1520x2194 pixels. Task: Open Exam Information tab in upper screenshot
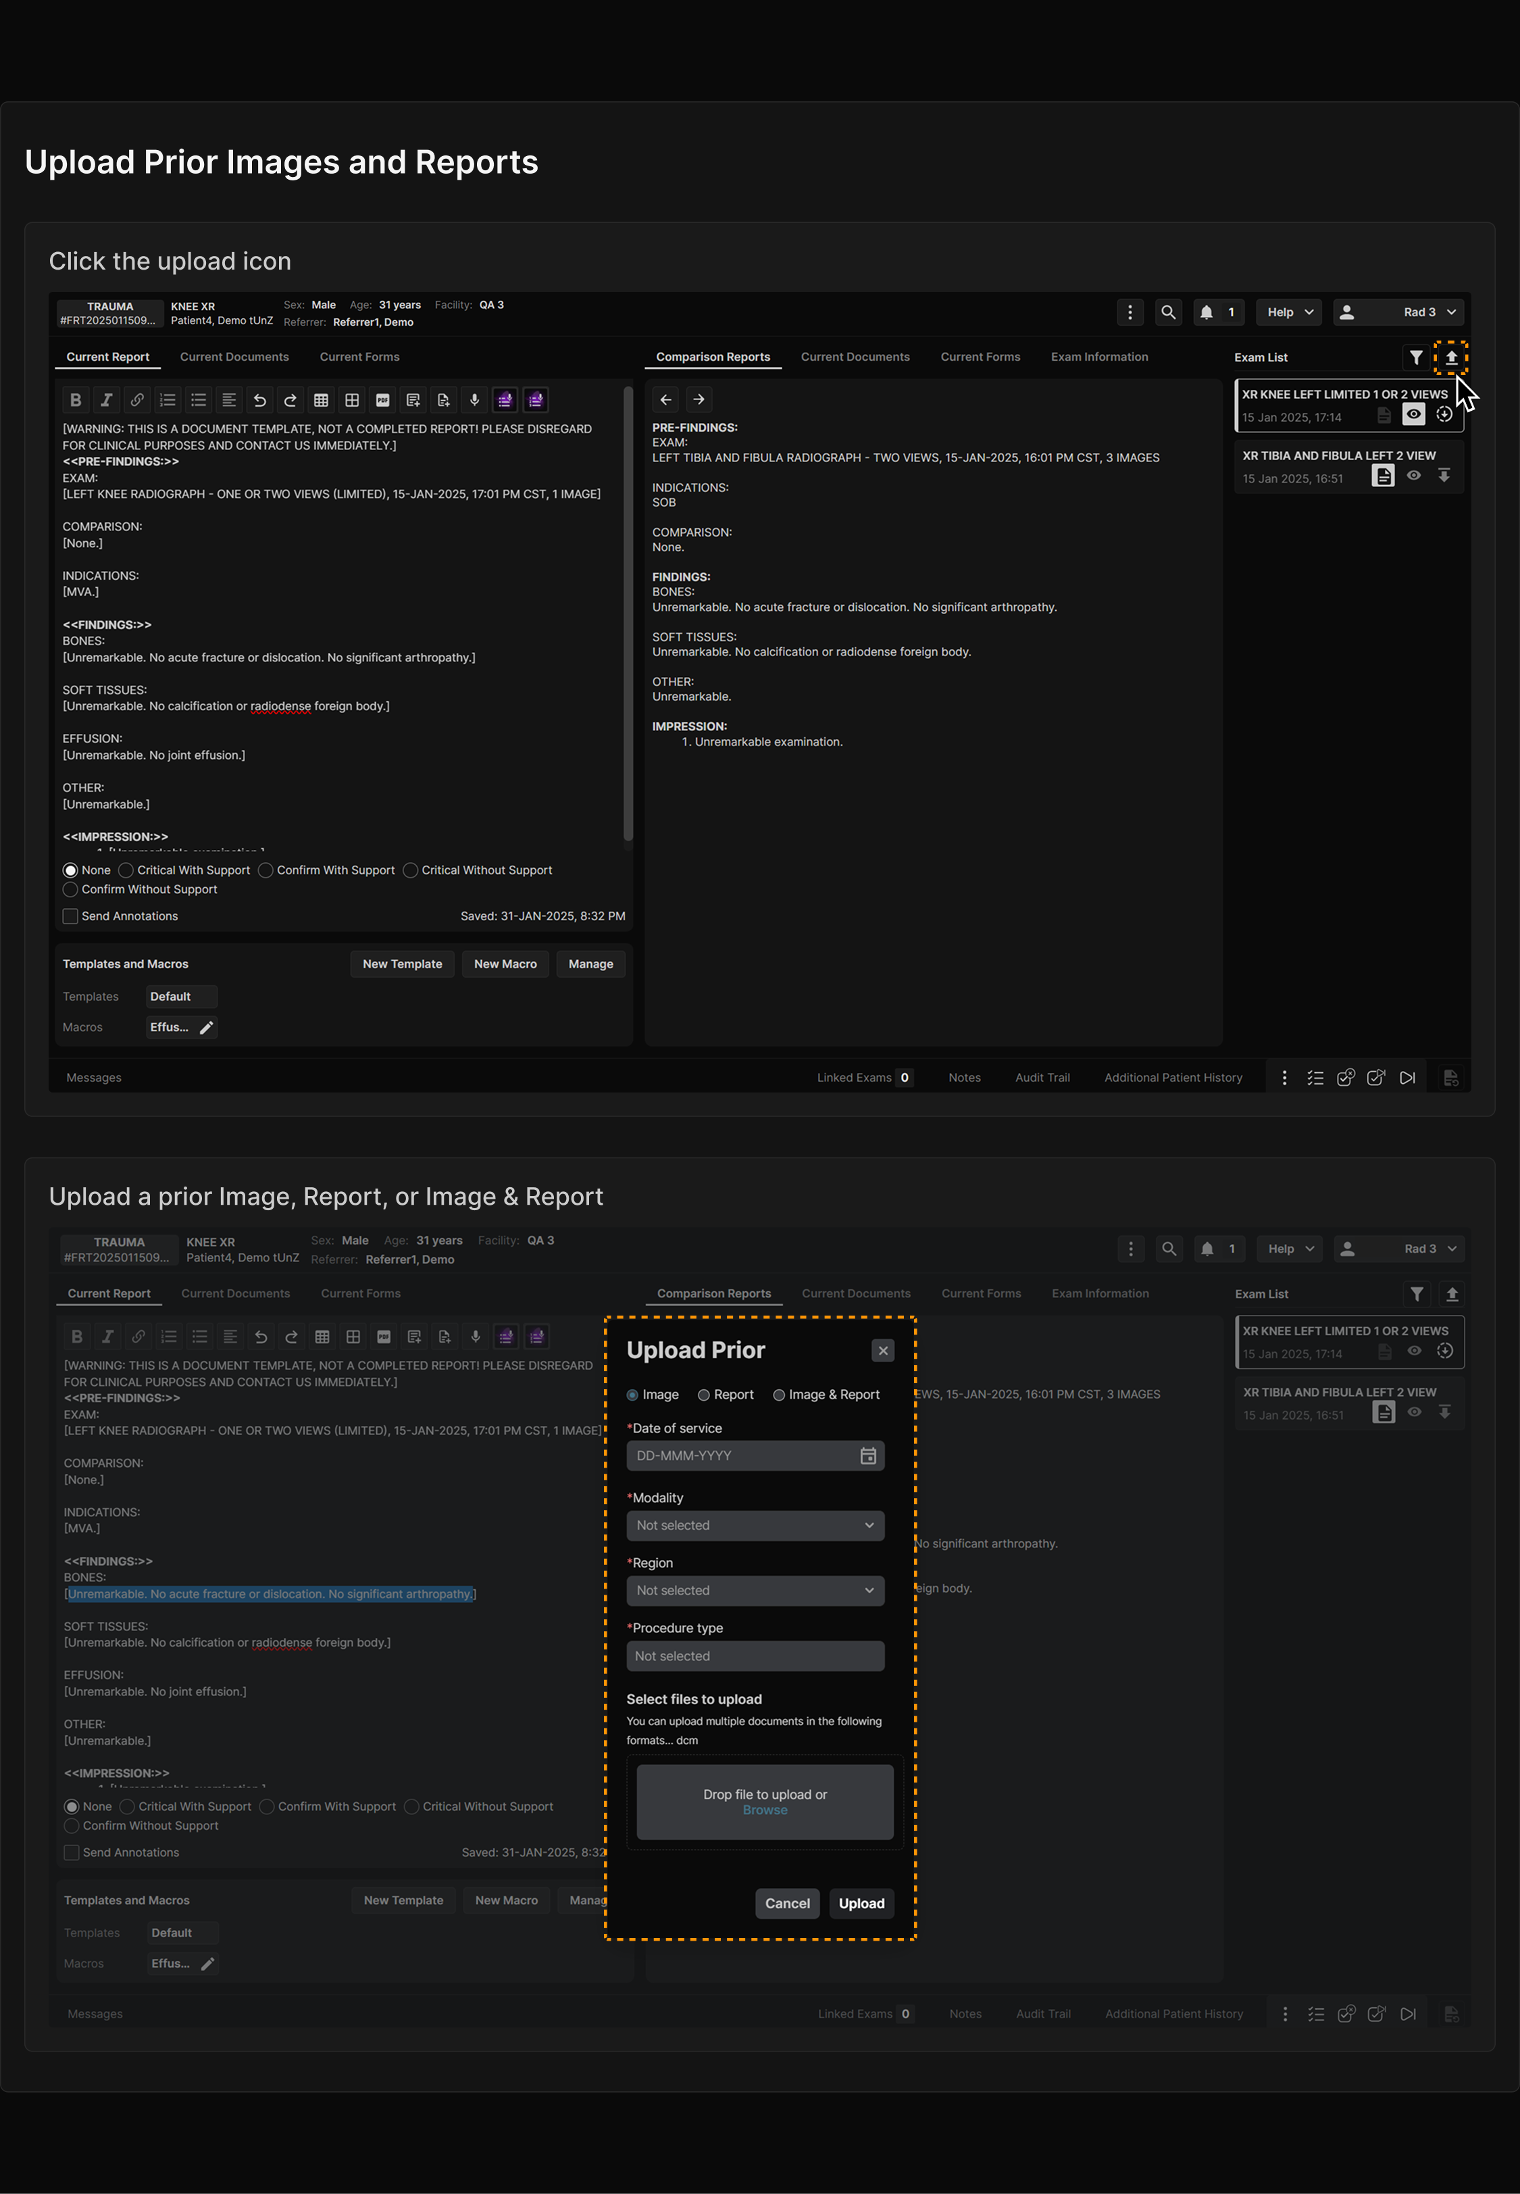coord(1099,357)
